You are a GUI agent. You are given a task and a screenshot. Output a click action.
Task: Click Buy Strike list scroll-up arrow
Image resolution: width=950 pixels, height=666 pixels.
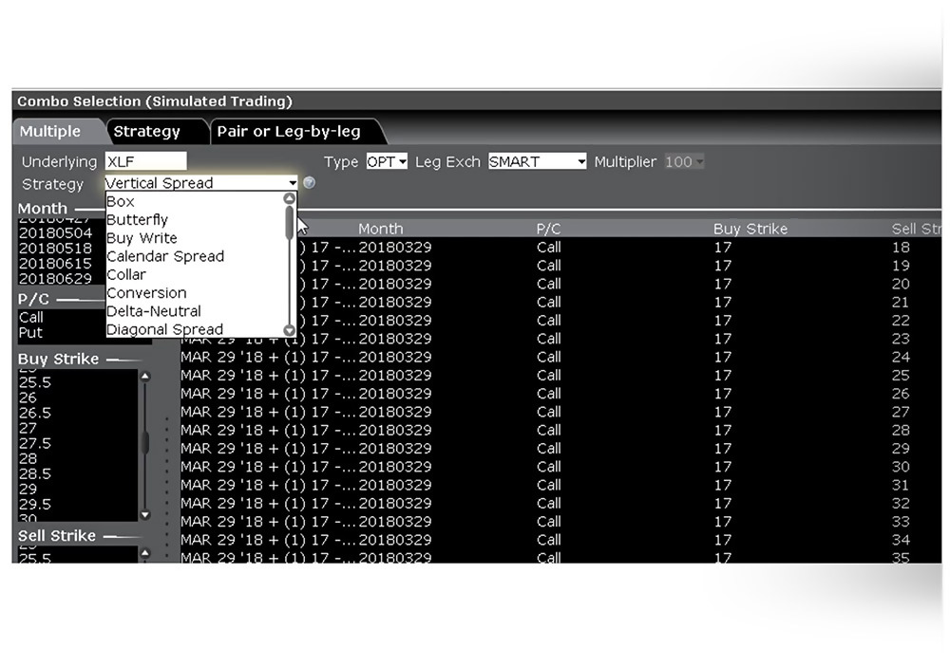144,376
